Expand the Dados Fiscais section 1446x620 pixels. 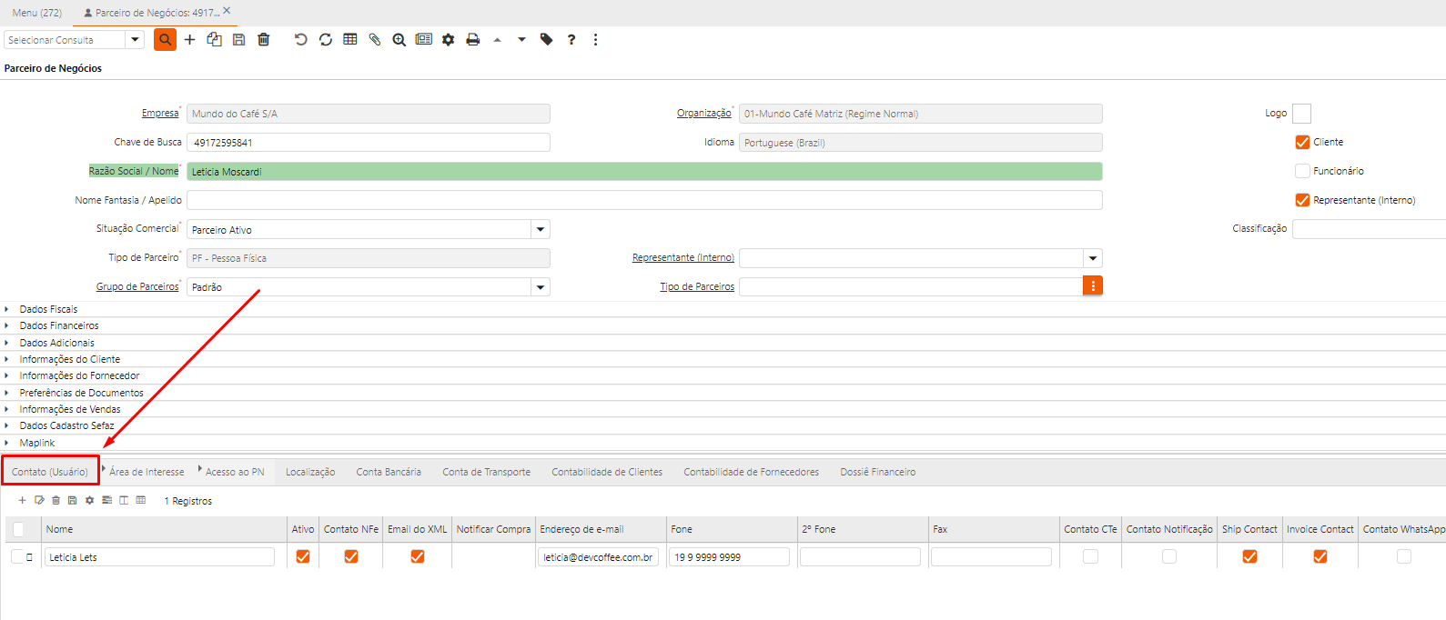point(48,309)
